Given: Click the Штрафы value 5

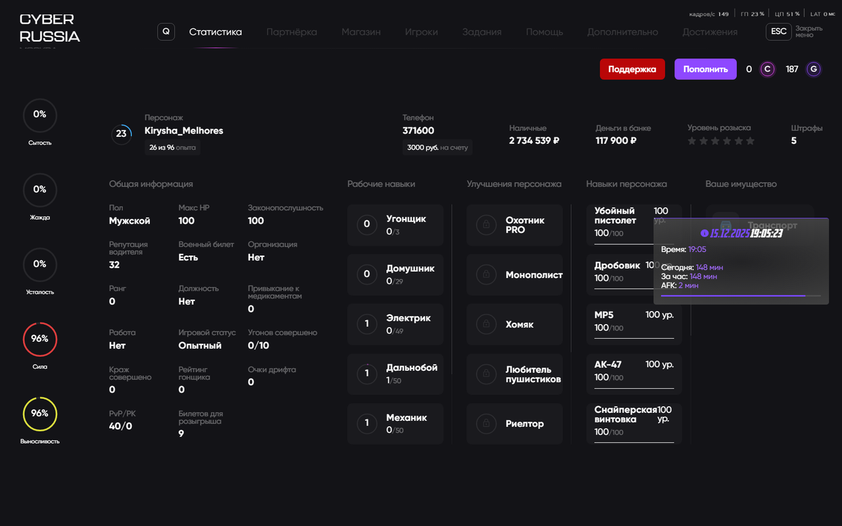Looking at the screenshot, I should 794,141.
